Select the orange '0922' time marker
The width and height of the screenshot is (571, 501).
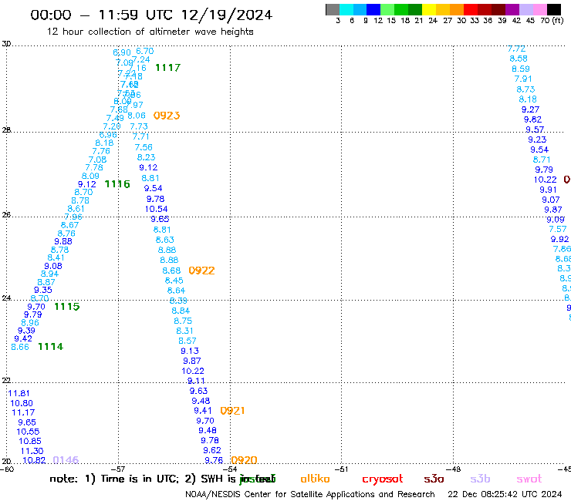coord(201,271)
